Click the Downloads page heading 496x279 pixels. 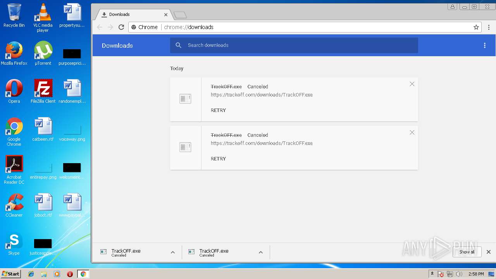pyautogui.click(x=117, y=46)
